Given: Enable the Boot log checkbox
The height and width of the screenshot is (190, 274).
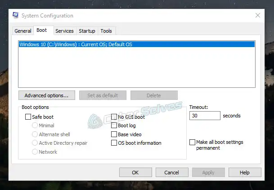Looking at the screenshot, I should pyautogui.click(x=114, y=125).
